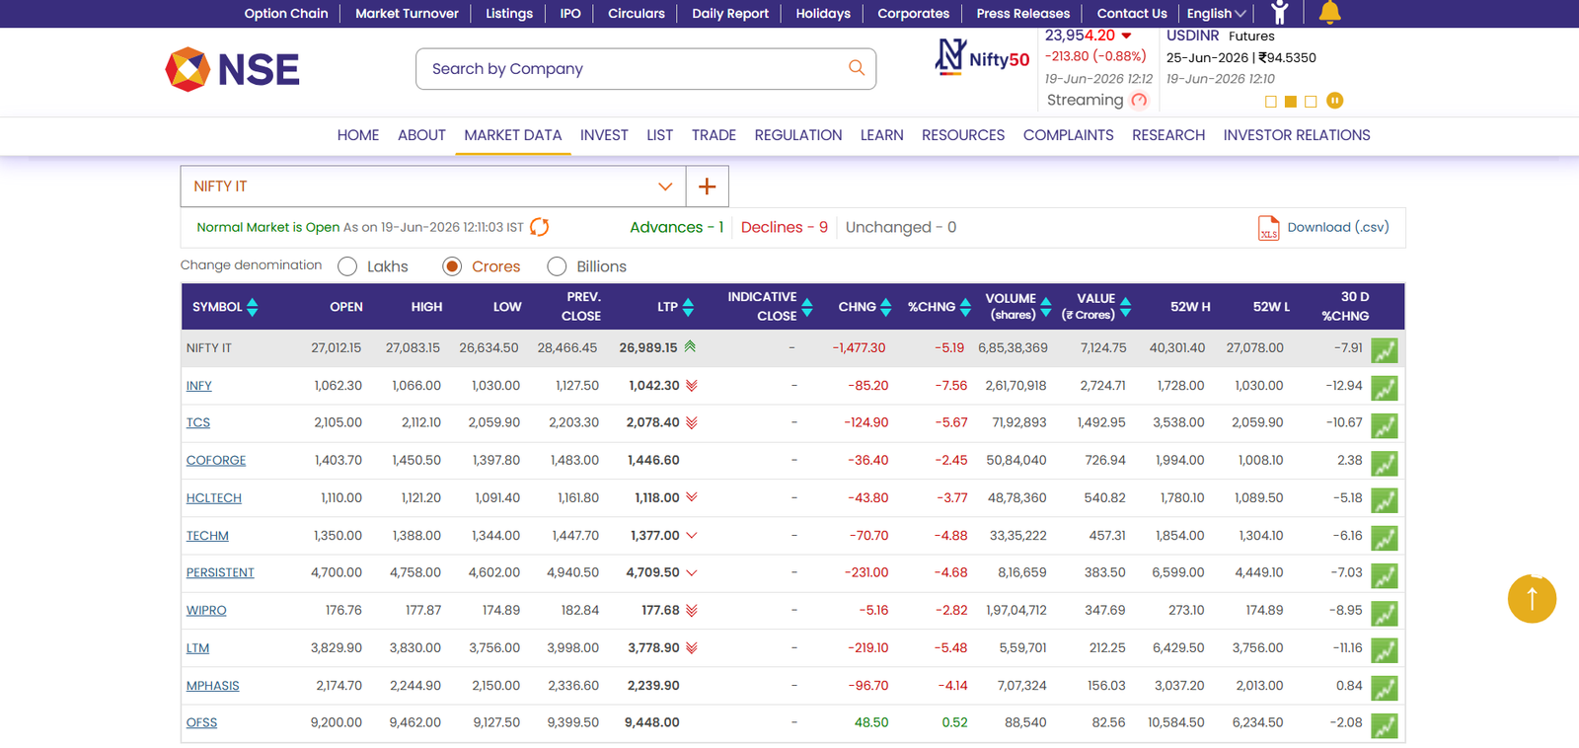Pause the ticker with the round pause icon
1579x748 pixels.
click(1335, 101)
